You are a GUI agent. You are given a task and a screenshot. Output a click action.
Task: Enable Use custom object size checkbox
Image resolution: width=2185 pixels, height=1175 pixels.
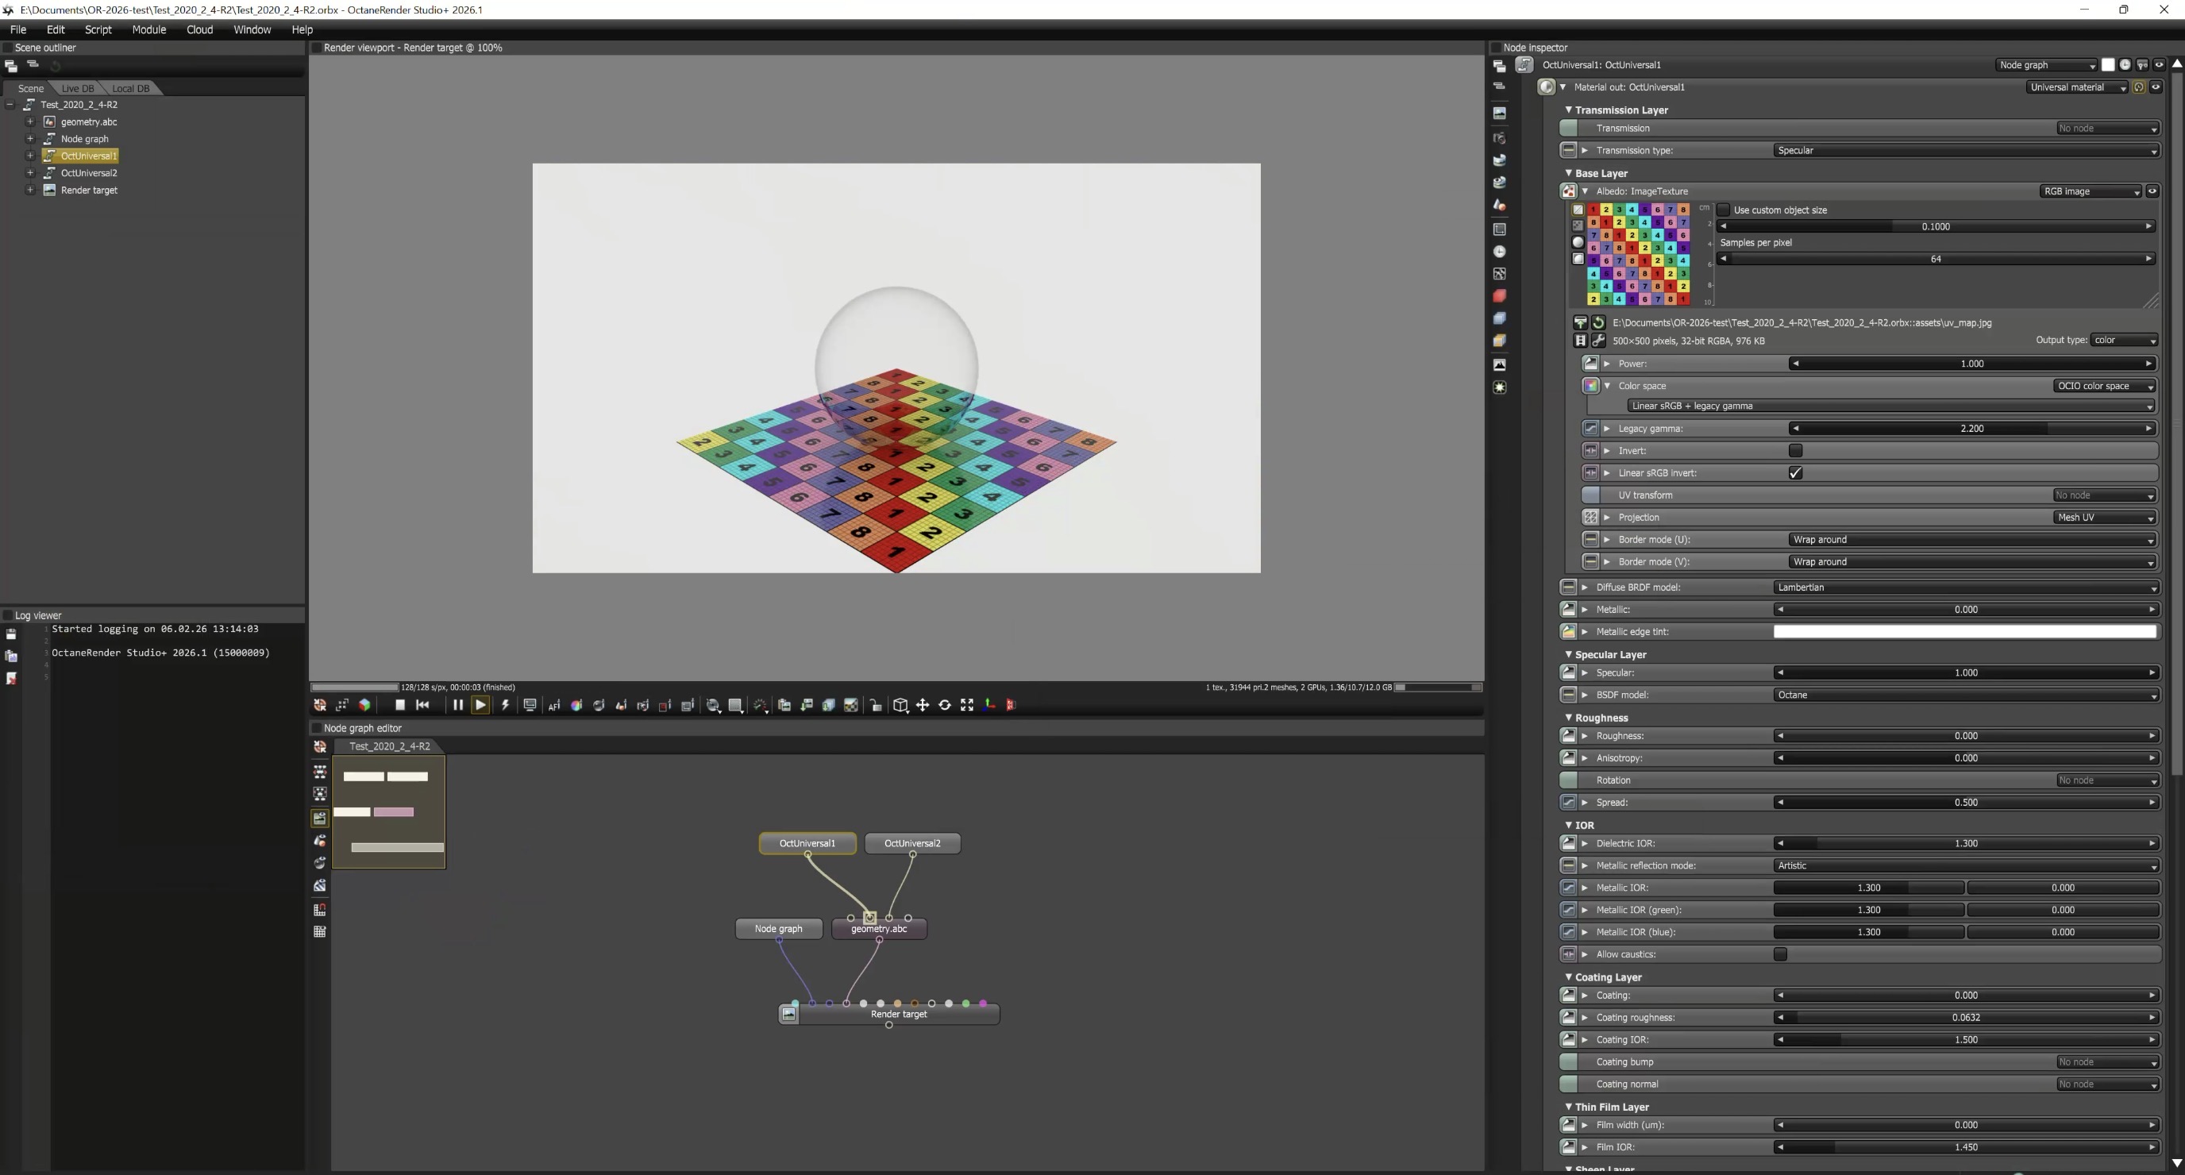click(x=1723, y=210)
